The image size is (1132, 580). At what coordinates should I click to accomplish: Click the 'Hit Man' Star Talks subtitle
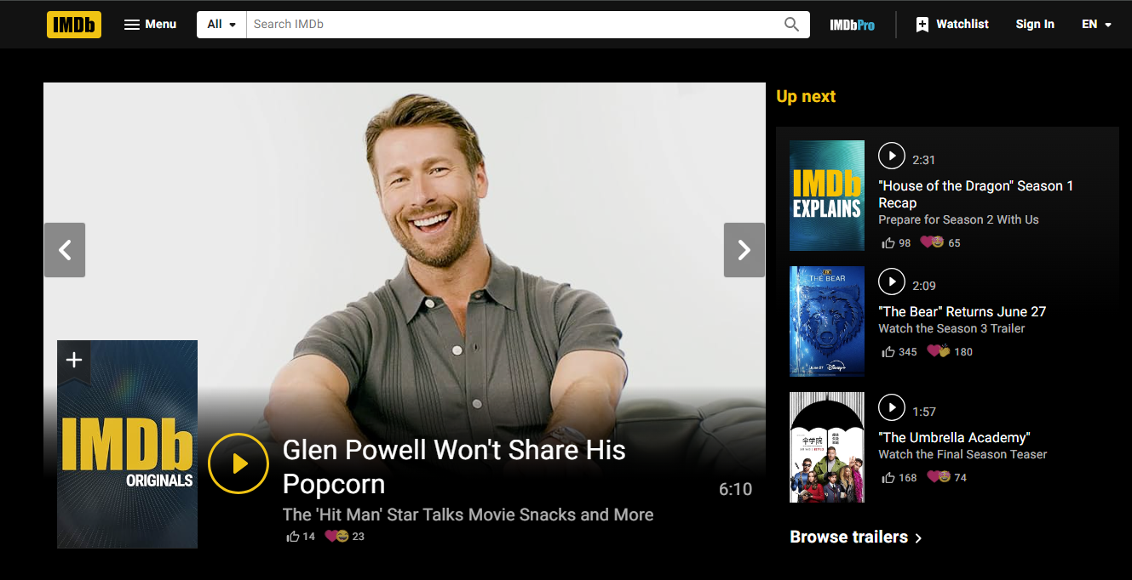click(468, 515)
